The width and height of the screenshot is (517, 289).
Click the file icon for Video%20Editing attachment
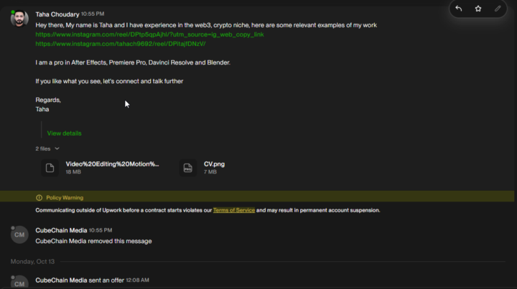tap(50, 168)
